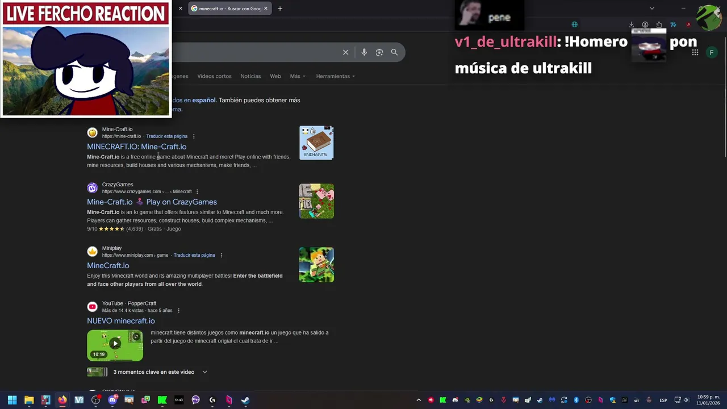Viewport: 727px width, 409px height.
Task: Open the Firefox account icon in toolbar
Action: 645,24
